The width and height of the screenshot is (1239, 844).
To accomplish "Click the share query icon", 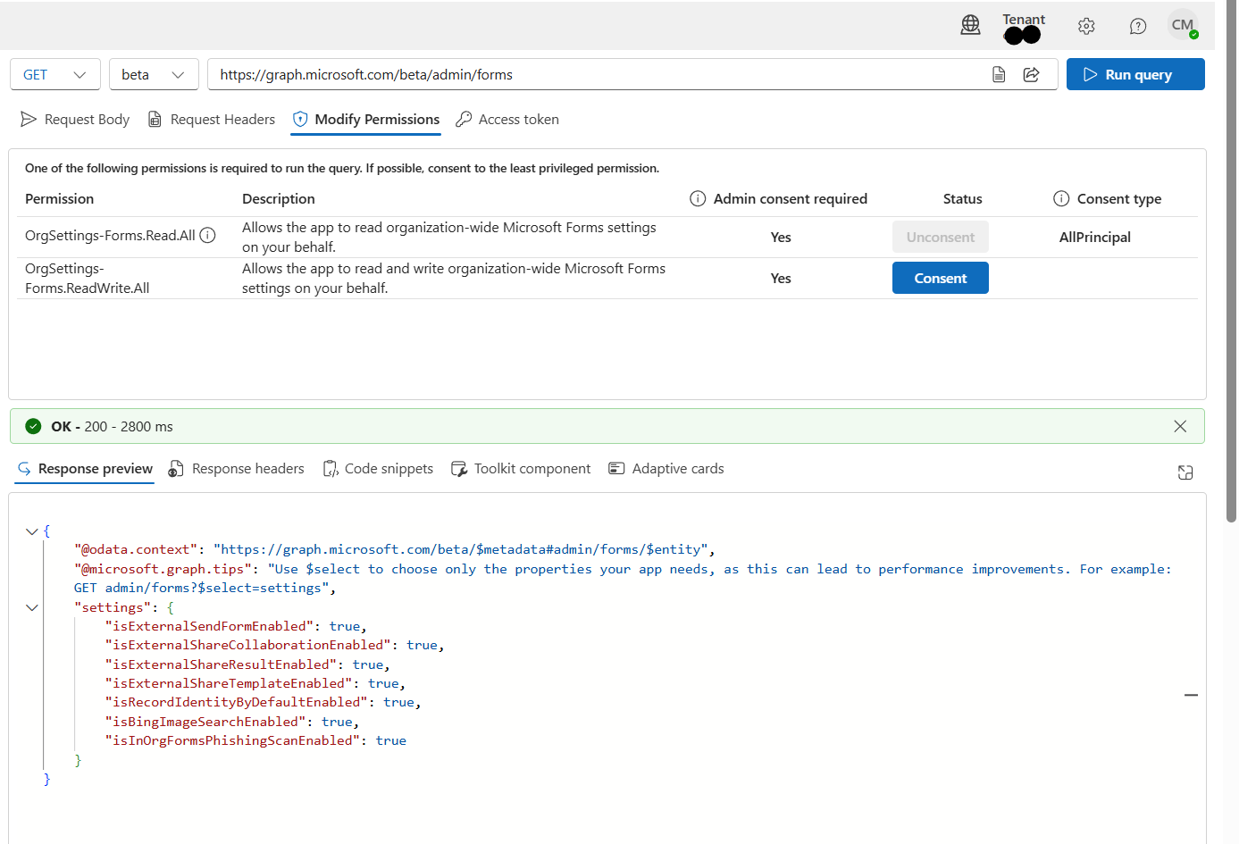I will tap(1032, 74).
